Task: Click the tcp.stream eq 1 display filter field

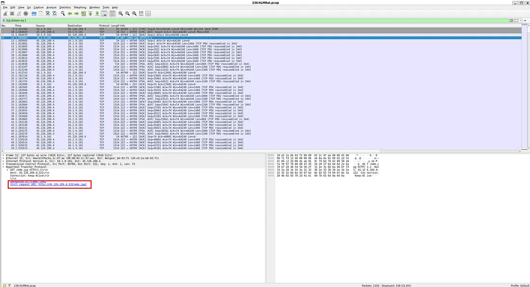Action: [x=241, y=21]
